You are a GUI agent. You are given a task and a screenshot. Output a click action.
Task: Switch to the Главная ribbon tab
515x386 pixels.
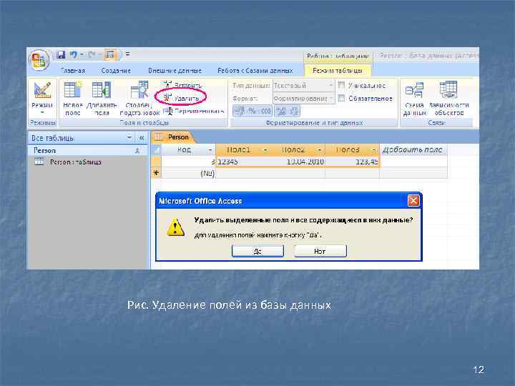[73, 71]
